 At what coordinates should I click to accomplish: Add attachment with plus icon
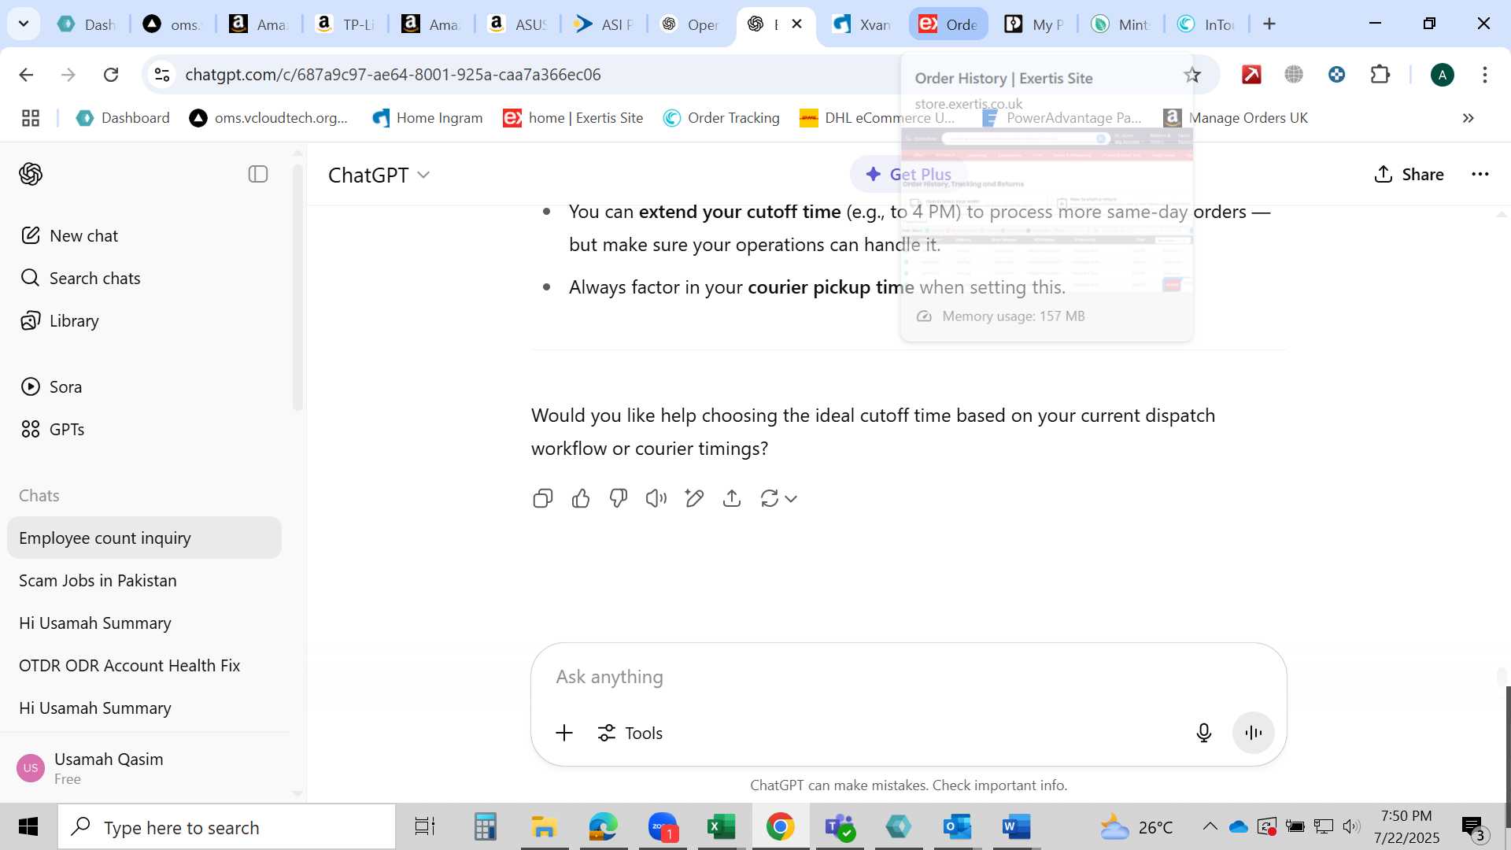(564, 733)
